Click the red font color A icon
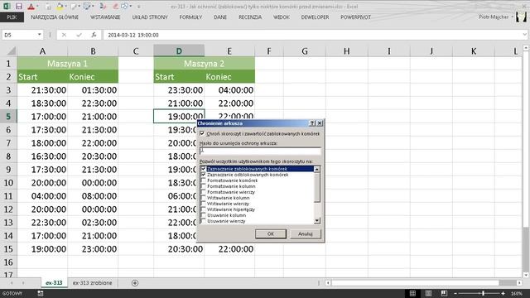The image size is (530, 298). click(31, 6)
